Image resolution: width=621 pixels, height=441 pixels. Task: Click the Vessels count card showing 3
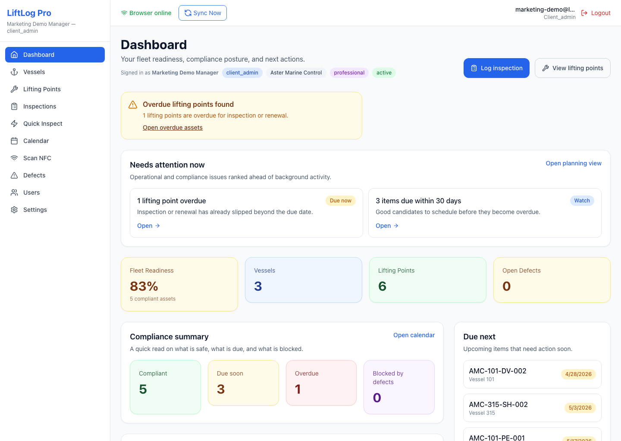click(x=304, y=280)
